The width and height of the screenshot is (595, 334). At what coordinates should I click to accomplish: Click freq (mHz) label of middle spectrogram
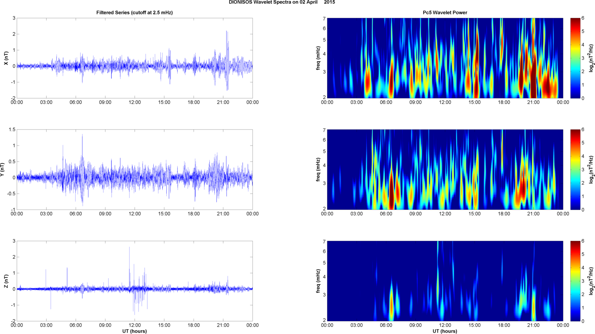[x=318, y=170]
